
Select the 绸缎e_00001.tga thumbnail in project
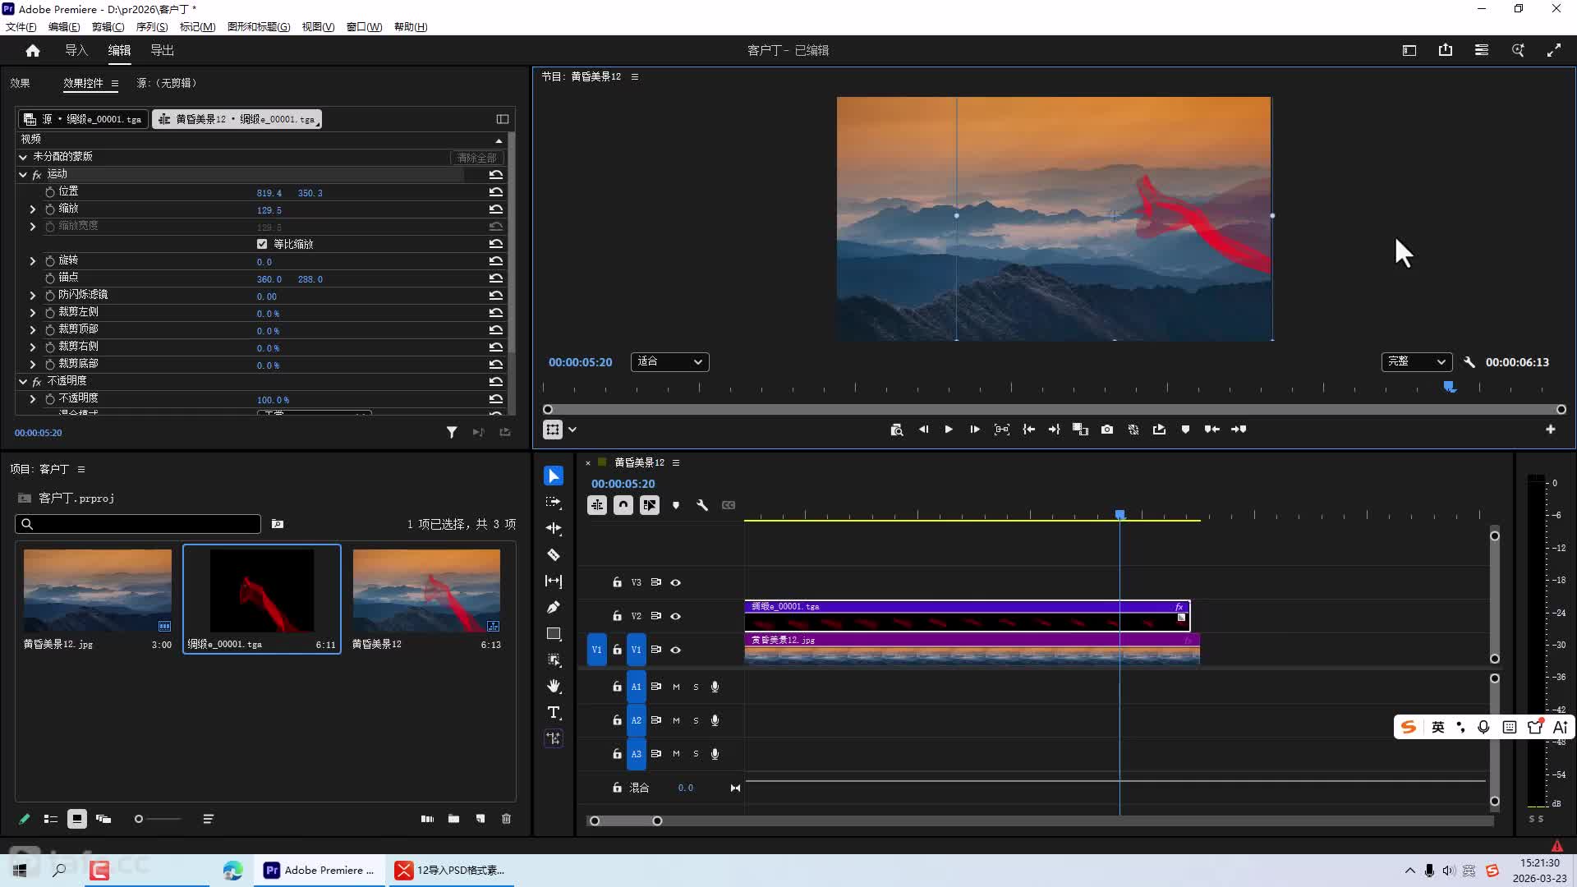pyautogui.click(x=262, y=591)
